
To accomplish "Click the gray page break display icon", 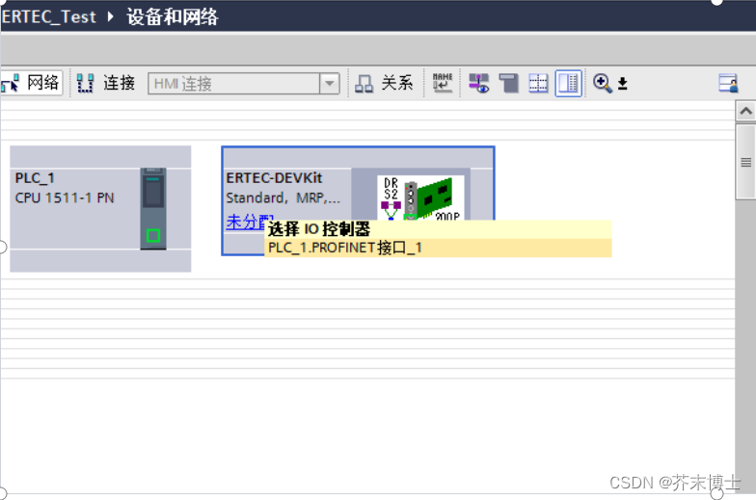I will pos(509,83).
